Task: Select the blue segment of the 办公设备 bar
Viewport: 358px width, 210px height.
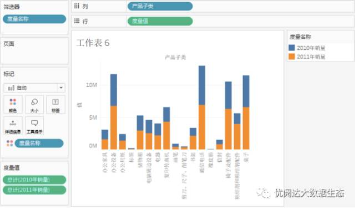Action: [114, 90]
